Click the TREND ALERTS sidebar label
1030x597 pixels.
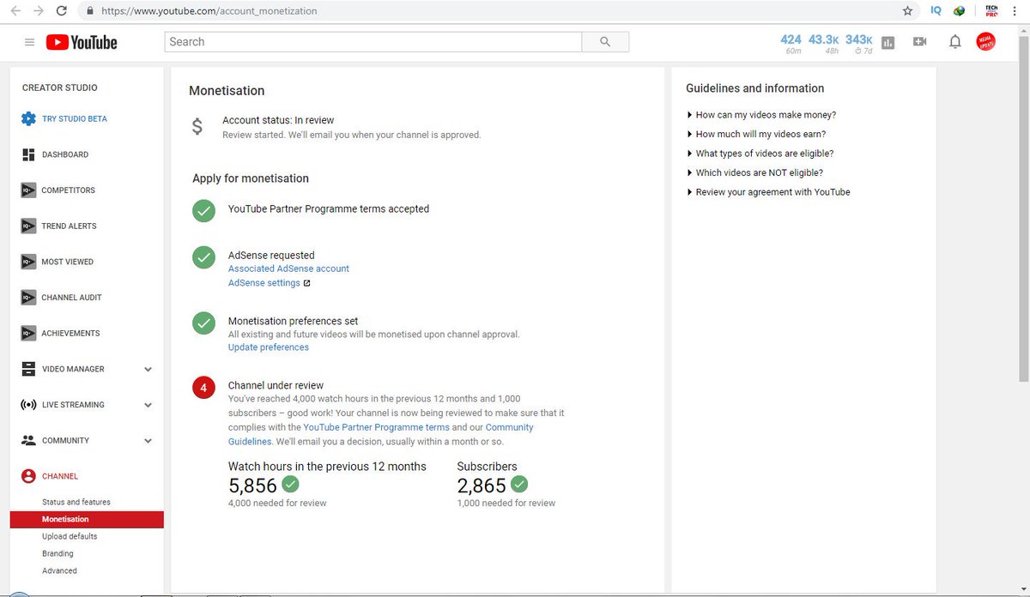70,226
